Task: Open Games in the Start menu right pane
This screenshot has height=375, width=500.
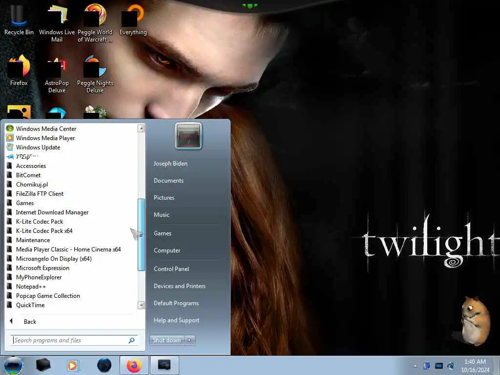Action: pyautogui.click(x=162, y=233)
